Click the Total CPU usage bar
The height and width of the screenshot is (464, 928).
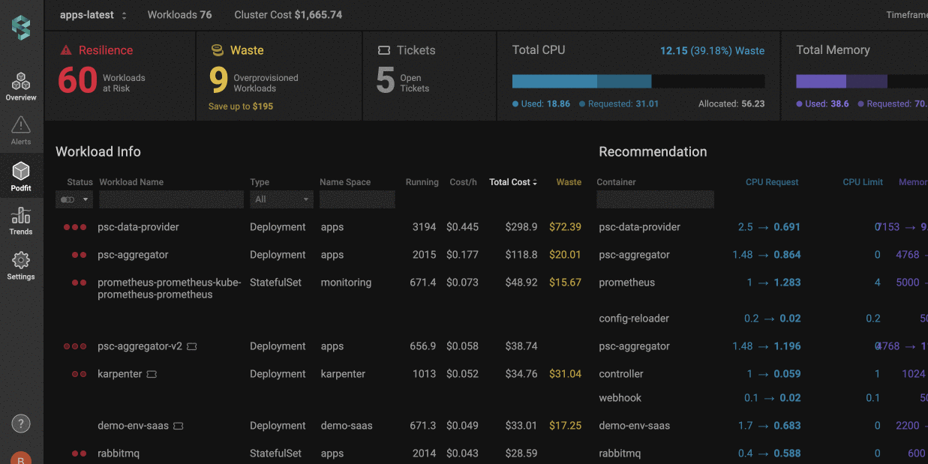point(638,82)
